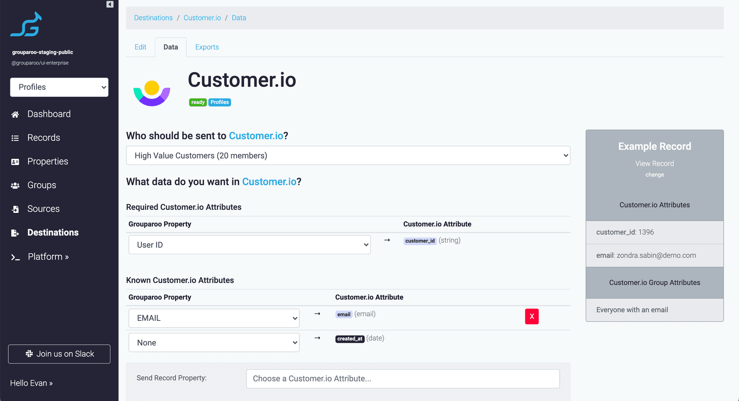The image size is (739, 401).
Task: Click change link under View Record
Action: click(654, 175)
